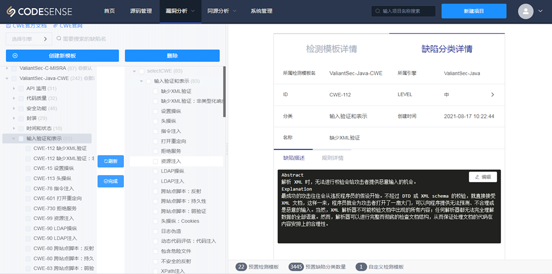
Task: Select CWE-730 拒绝服务 tree row
Action: [55, 208]
